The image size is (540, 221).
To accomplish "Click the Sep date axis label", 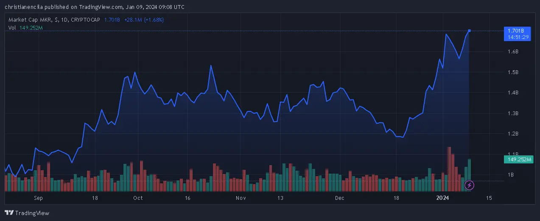I will point(38,198).
